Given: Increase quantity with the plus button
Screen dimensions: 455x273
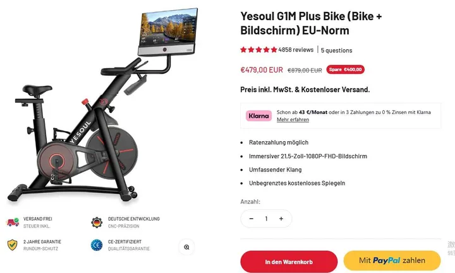Looking at the screenshot, I should pyautogui.click(x=281, y=219).
